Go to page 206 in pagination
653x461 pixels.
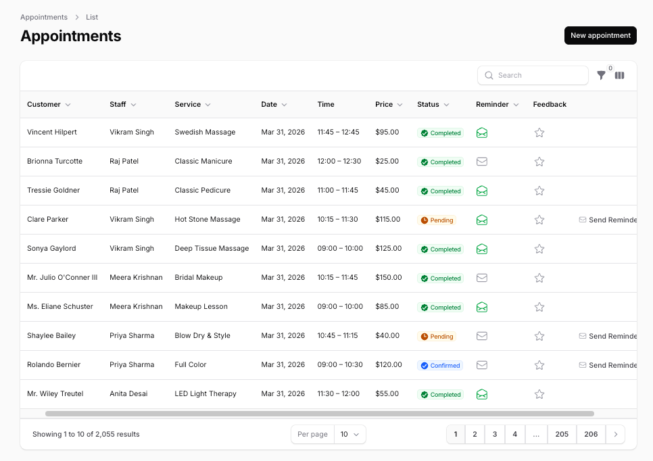590,434
